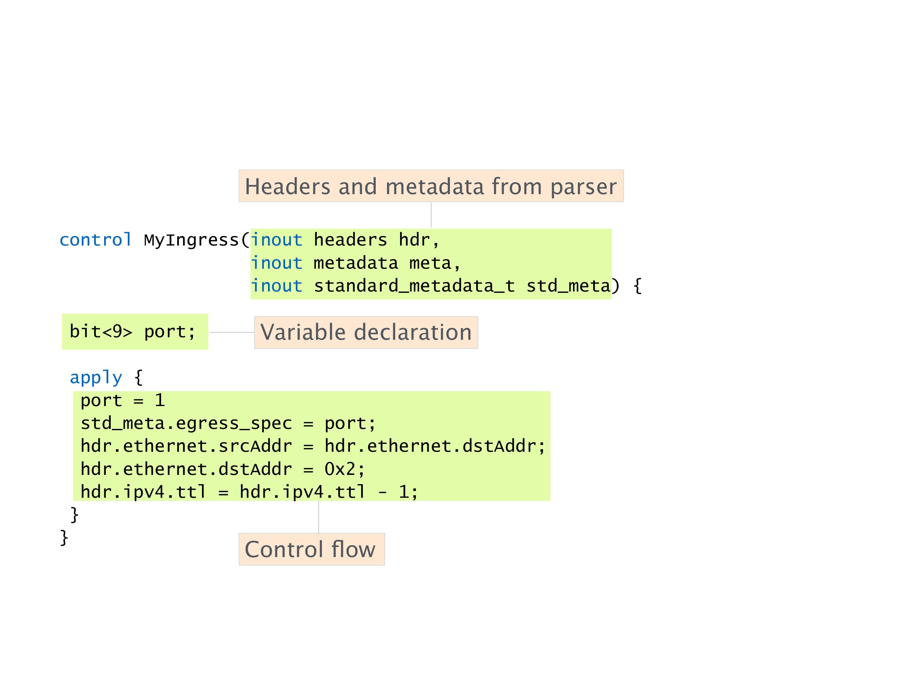Image resolution: width=902 pixels, height=677 pixels.
Task: Click the 'MyIngress(' identifier
Action: tap(197, 240)
